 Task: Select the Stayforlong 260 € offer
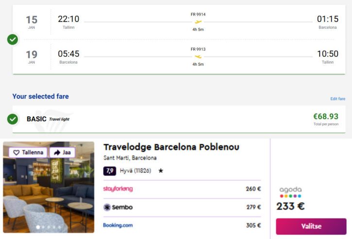click(182, 189)
